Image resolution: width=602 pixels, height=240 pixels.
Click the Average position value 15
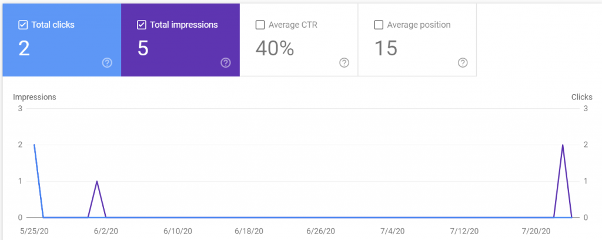pos(386,48)
